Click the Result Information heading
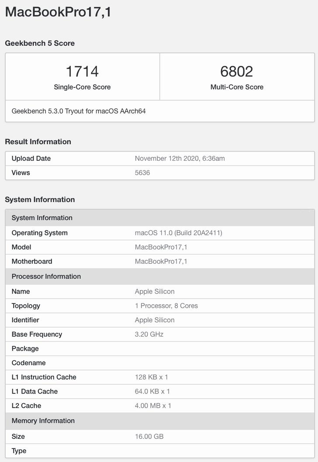This screenshot has width=318, height=462. [38, 142]
